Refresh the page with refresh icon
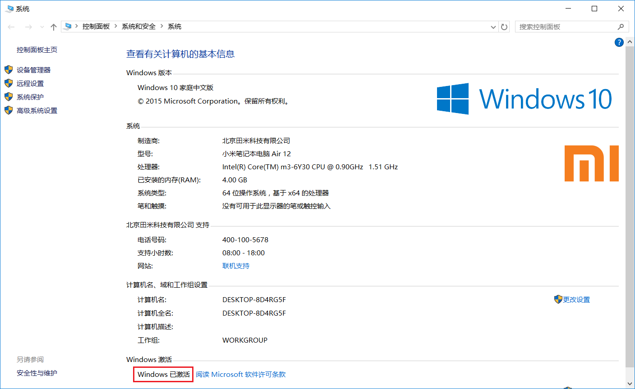Image resolution: width=635 pixels, height=389 pixels. tap(505, 27)
